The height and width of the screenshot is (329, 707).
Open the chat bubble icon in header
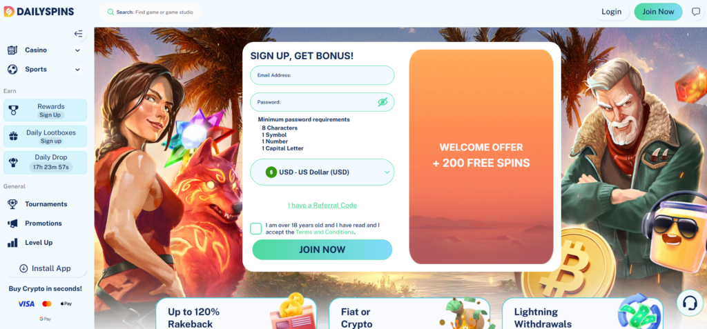click(x=696, y=12)
